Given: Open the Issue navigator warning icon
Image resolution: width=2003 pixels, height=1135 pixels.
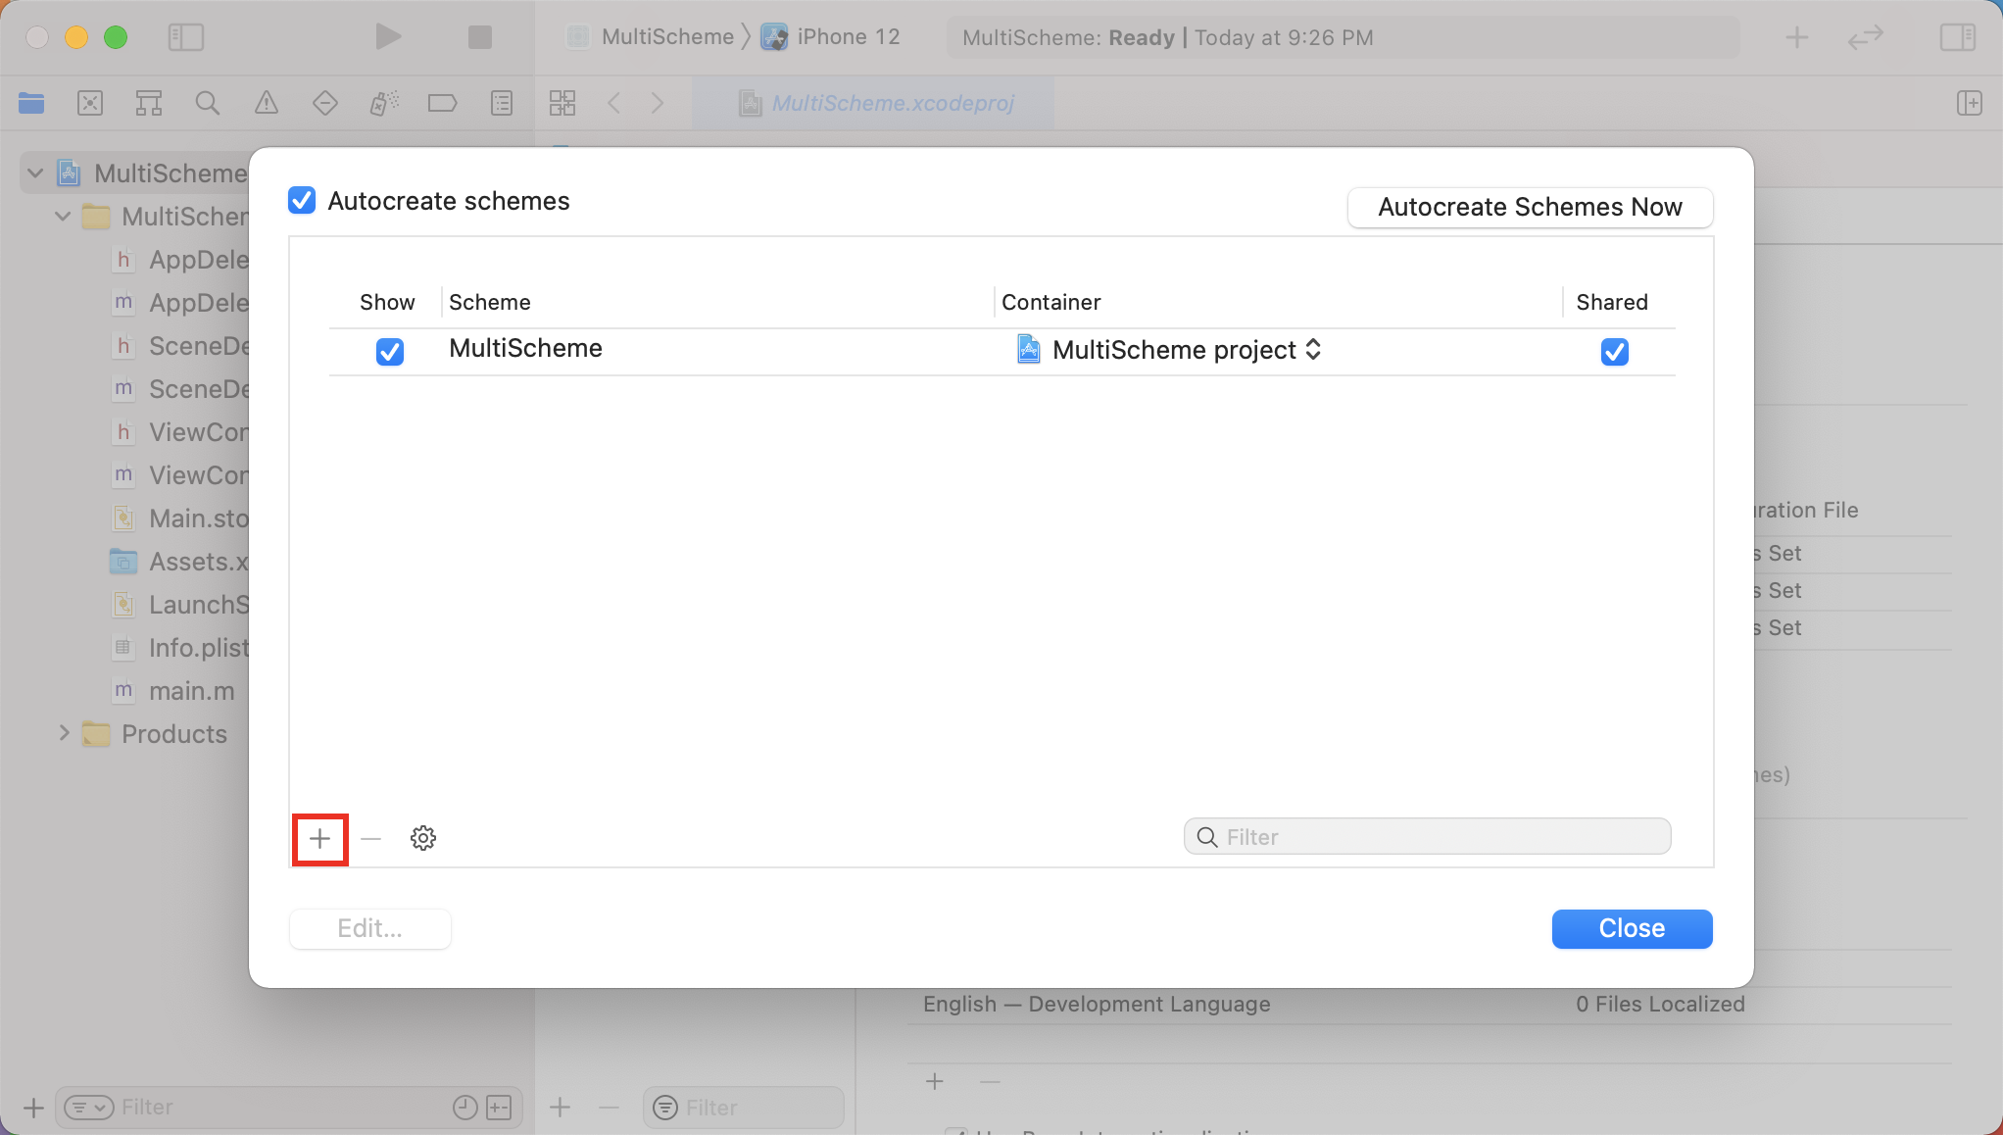Looking at the screenshot, I should (266, 103).
